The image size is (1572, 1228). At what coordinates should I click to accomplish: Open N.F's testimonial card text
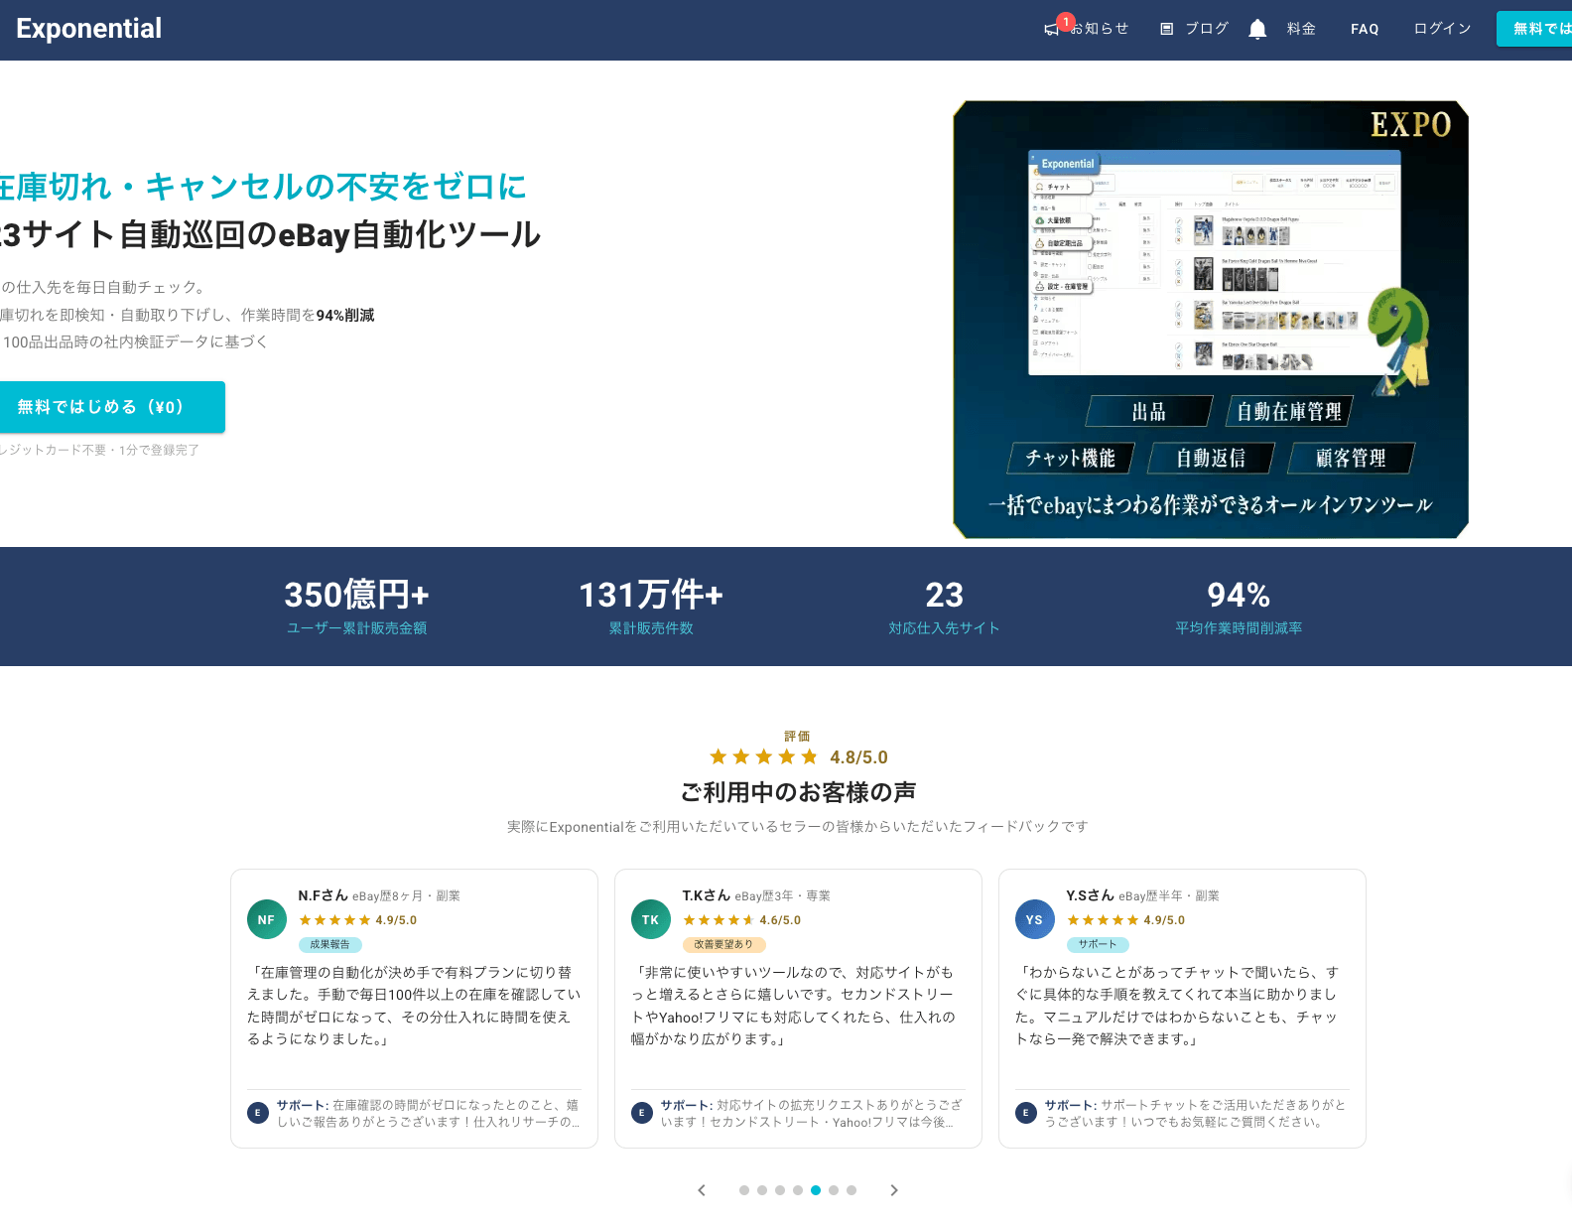pyautogui.click(x=414, y=1006)
